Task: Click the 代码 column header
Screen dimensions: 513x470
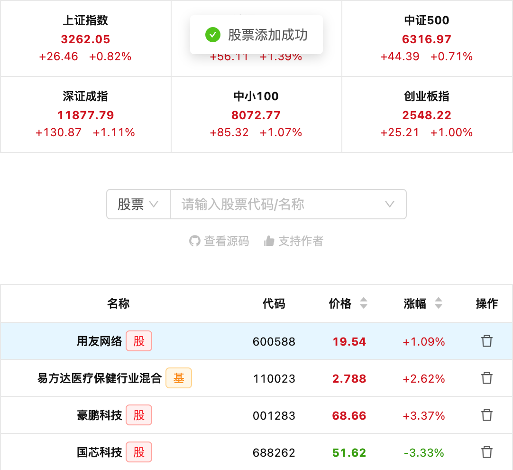Action: [274, 304]
